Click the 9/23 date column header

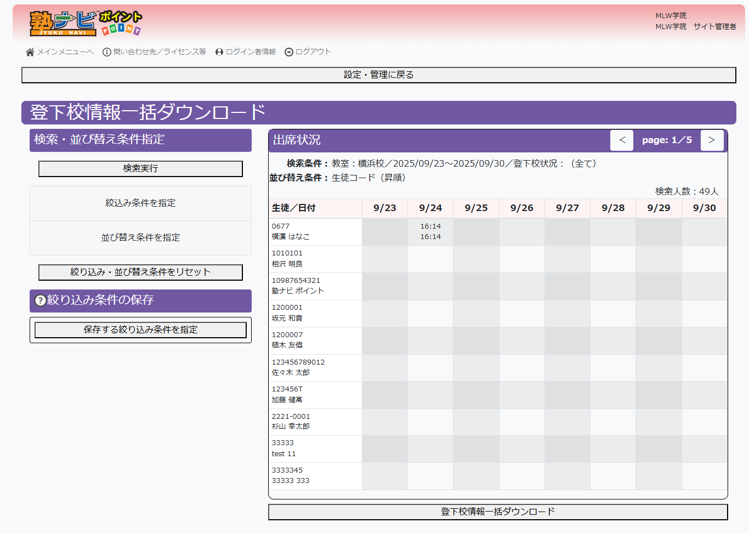[x=384, y=208]
